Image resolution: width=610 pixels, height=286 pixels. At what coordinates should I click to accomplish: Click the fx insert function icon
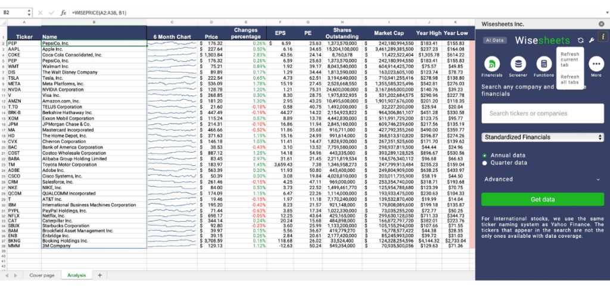63,12
